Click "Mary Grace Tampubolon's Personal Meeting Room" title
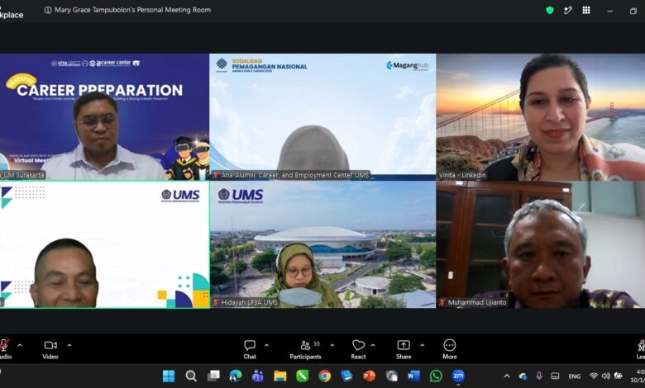The height and width of the screenshot is (388, 645). (132, 10)
